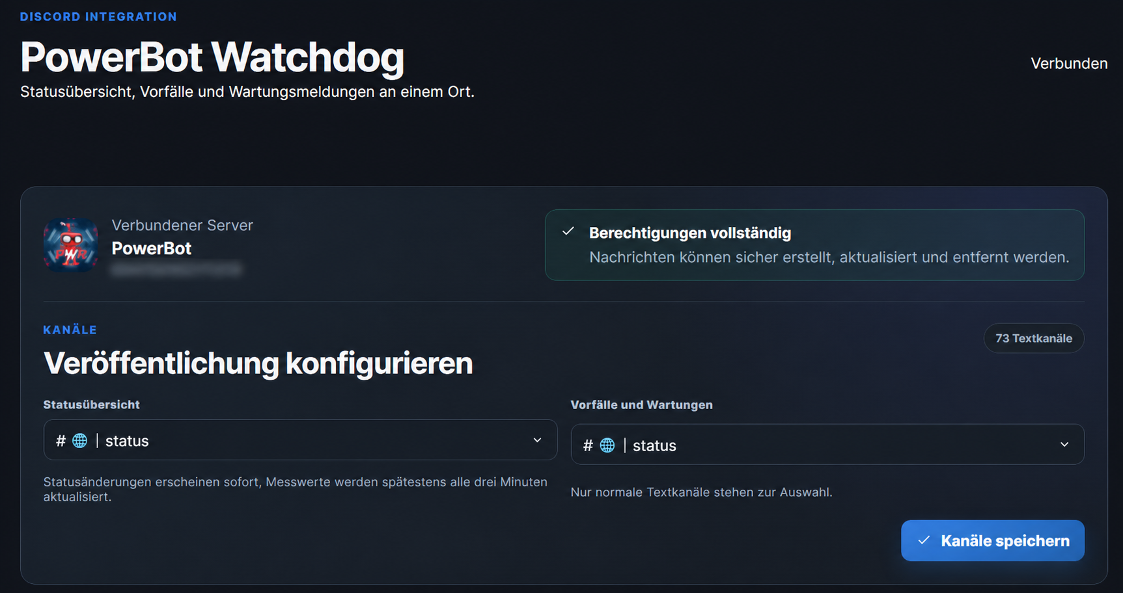Click the PowerBot server avatar icon

[x=70, y=245]
